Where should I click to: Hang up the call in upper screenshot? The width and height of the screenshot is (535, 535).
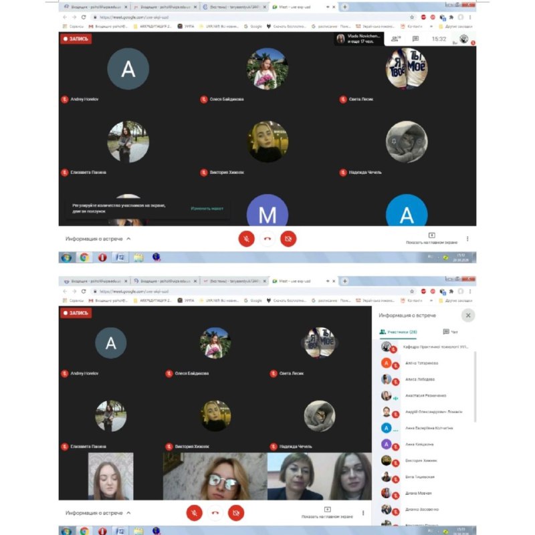[x=267, y=239]
